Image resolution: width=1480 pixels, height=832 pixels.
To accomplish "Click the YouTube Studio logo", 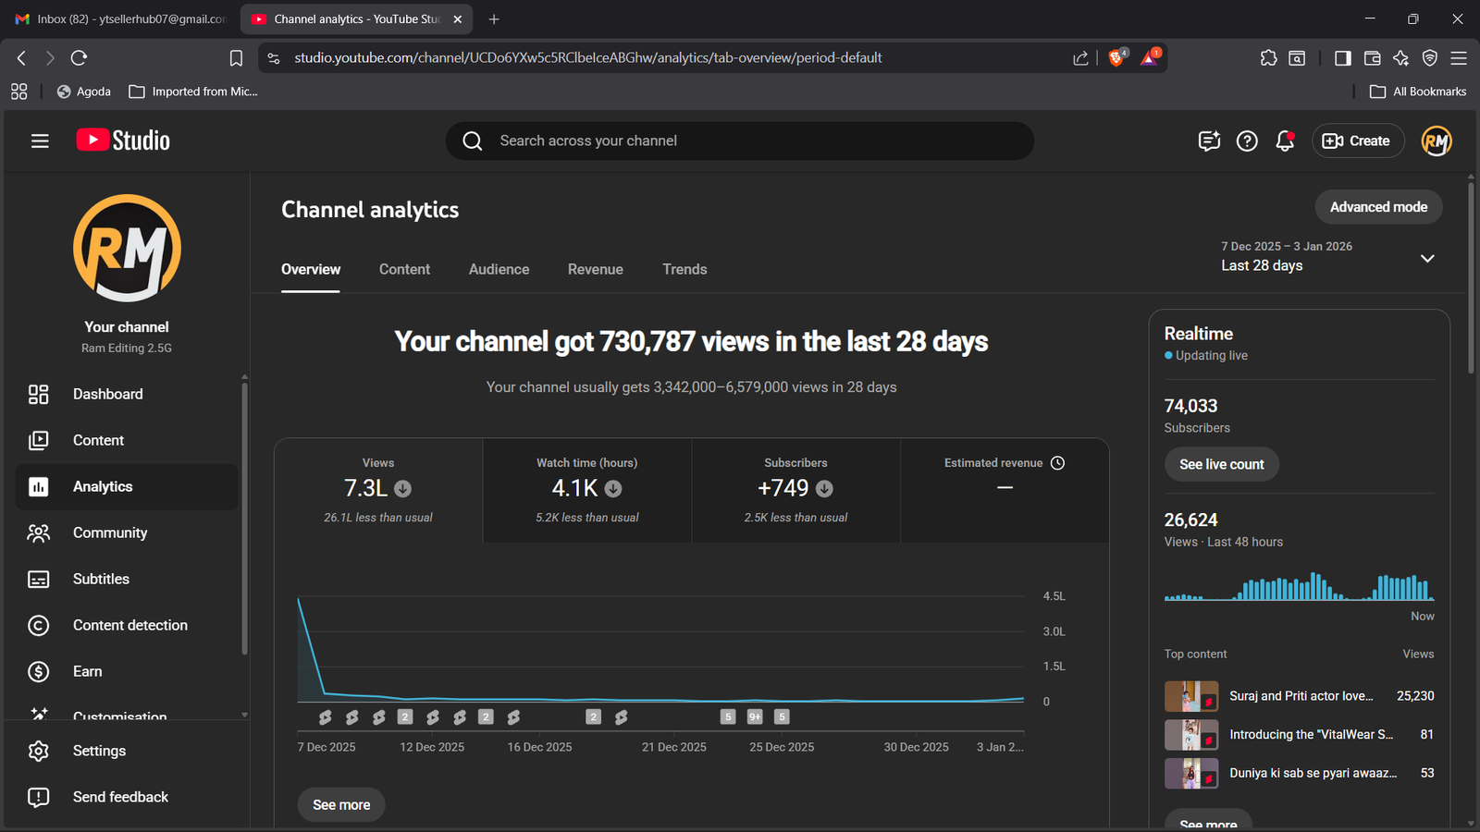I will pyautogui.click(x=123, y=141).
